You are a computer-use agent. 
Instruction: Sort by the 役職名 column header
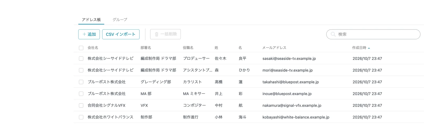[188, 48]
